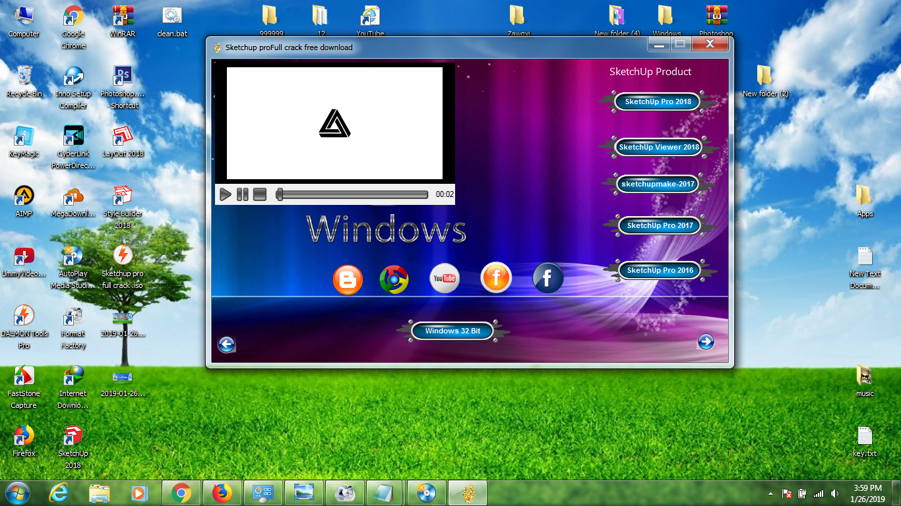Select the FastStone Capture desktop icon
The image size is (901, 506).
click(24, 387)
